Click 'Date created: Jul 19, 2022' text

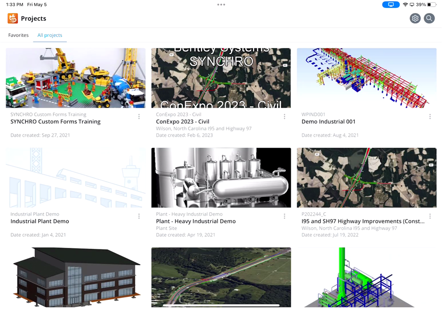[330, 235]
